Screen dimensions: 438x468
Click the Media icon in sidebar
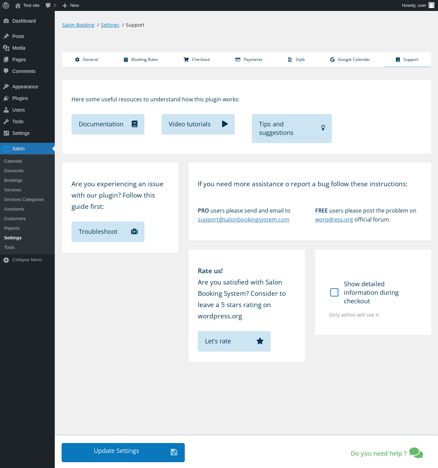tap(6, 48)
